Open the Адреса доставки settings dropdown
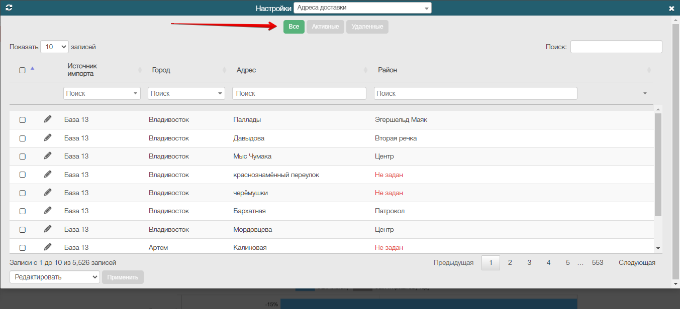 (362, 8)
